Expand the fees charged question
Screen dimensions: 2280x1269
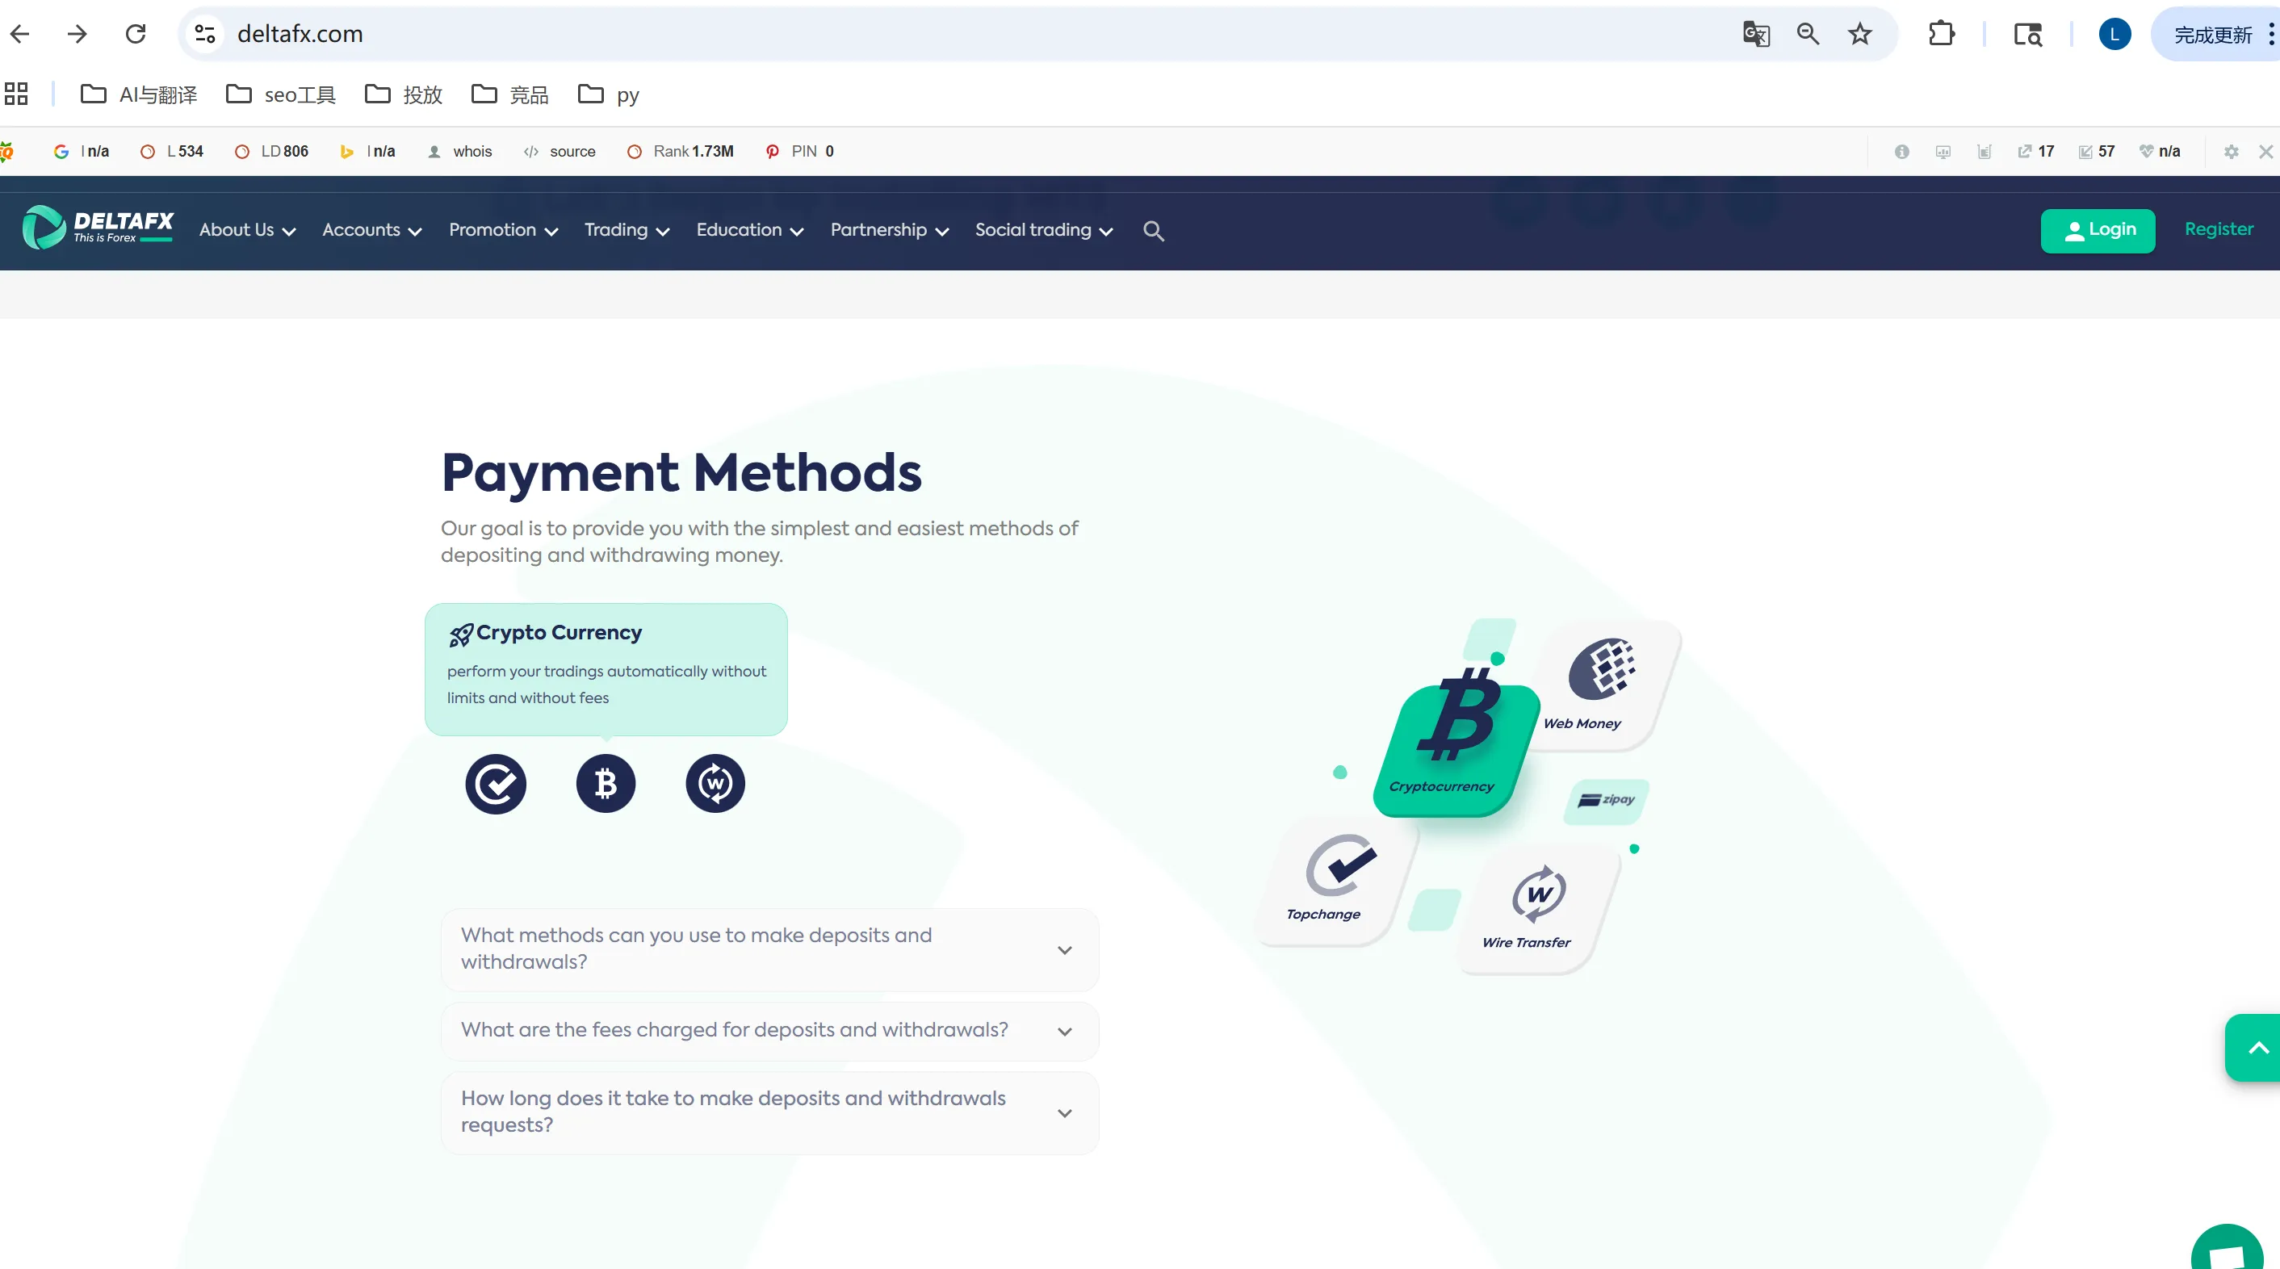click(769, 1030)
